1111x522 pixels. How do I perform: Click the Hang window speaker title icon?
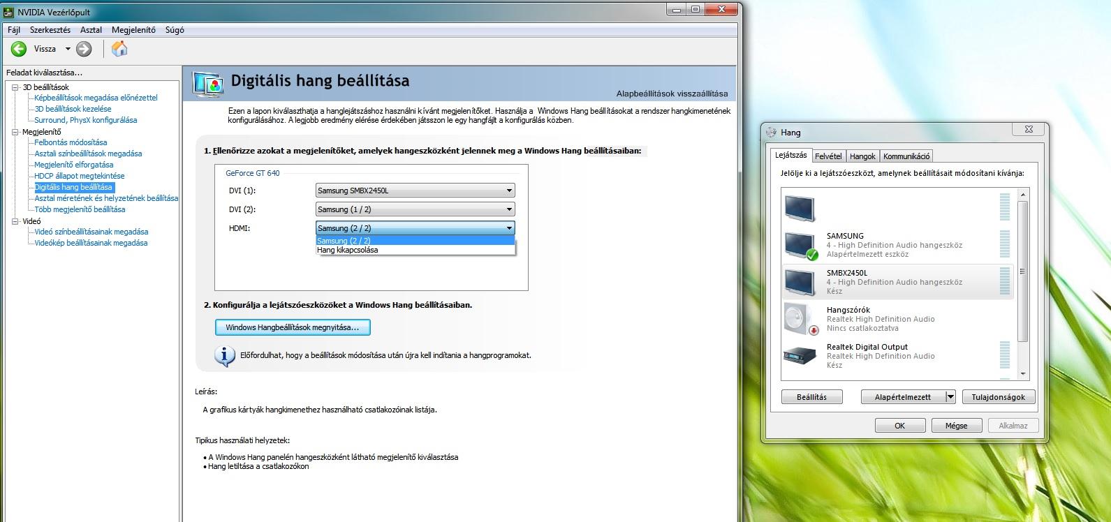click(x=771, y=132)
